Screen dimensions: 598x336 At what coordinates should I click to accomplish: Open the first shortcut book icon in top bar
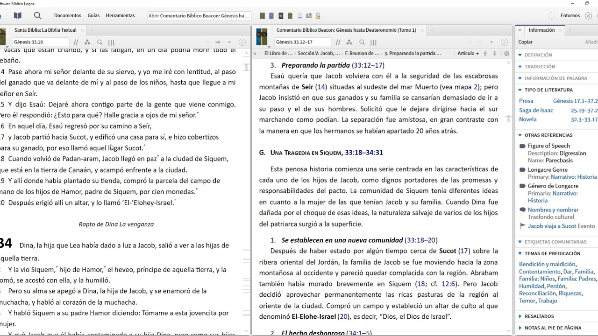pyautogui.click(x=263, y=16)
